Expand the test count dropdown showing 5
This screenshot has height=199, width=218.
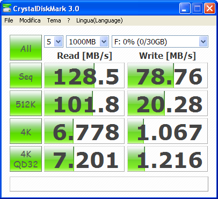(54, 42)
